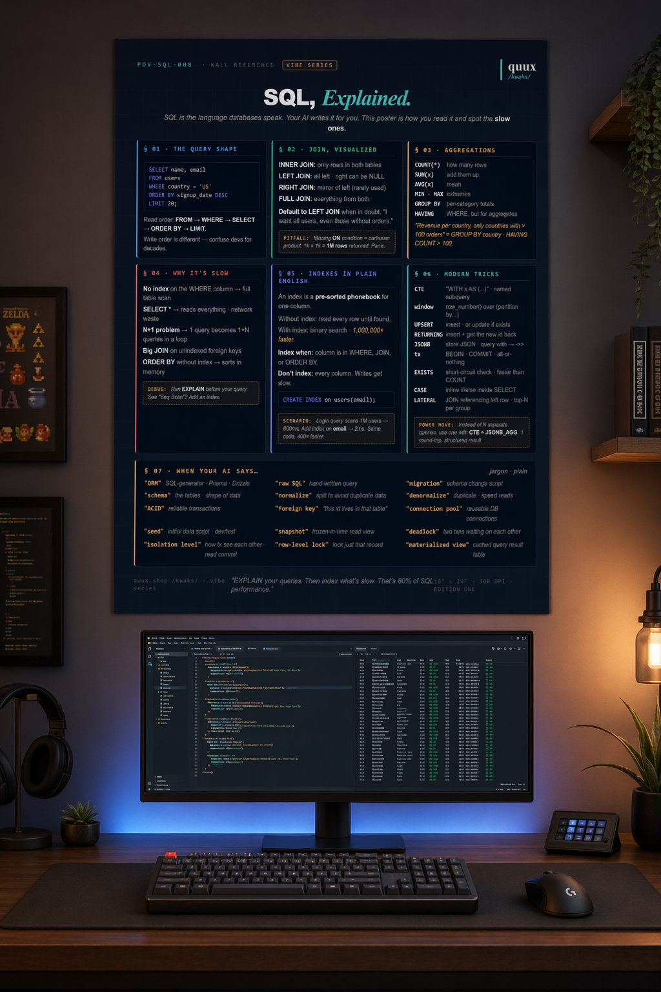Viewport: 661px width, 992px height.
Task: Click the '§ 02 · JOIN, VISUALIZED' heading
Action: (328, 150)
